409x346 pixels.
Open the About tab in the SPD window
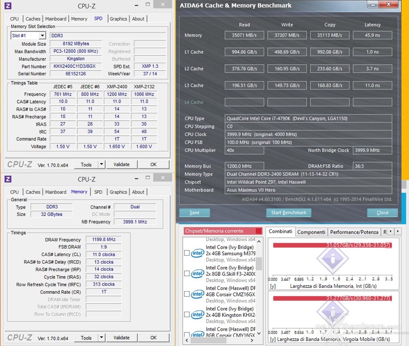click(138, 19)
